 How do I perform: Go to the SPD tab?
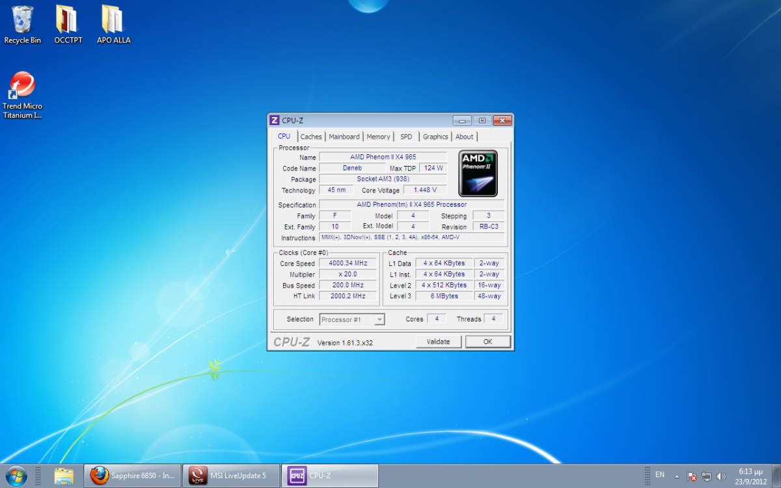pos(406,137)
